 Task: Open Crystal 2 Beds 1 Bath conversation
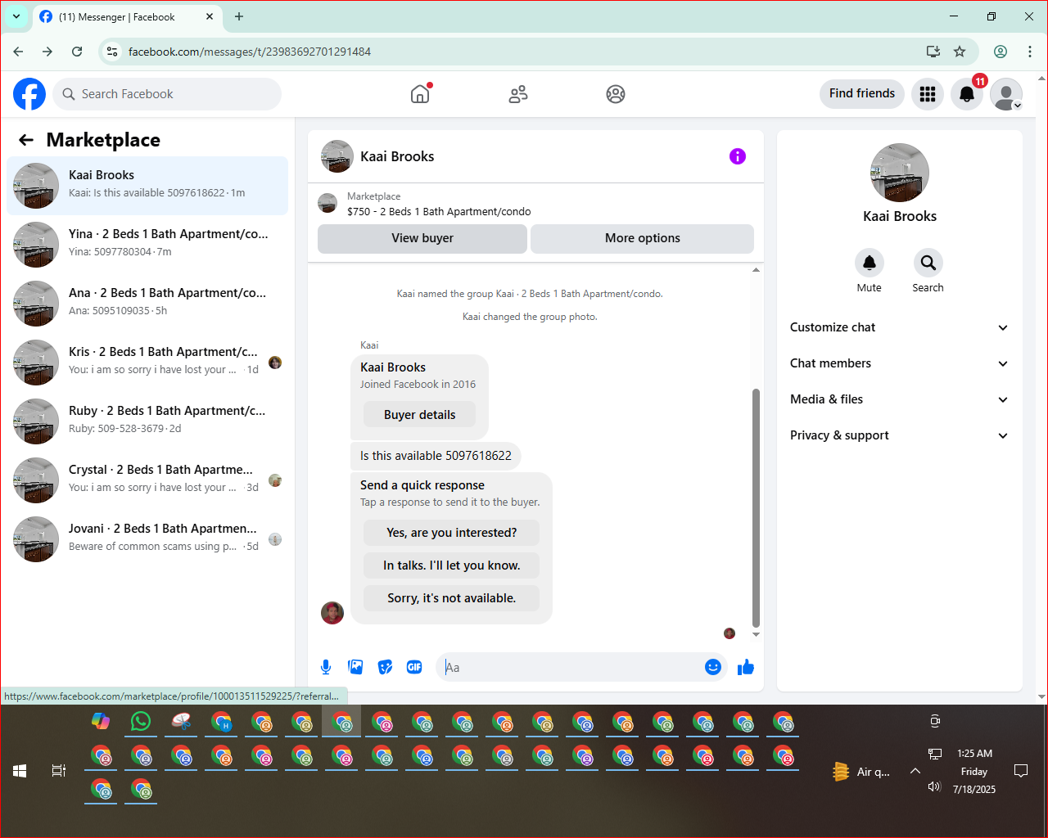tap(147, 480)
